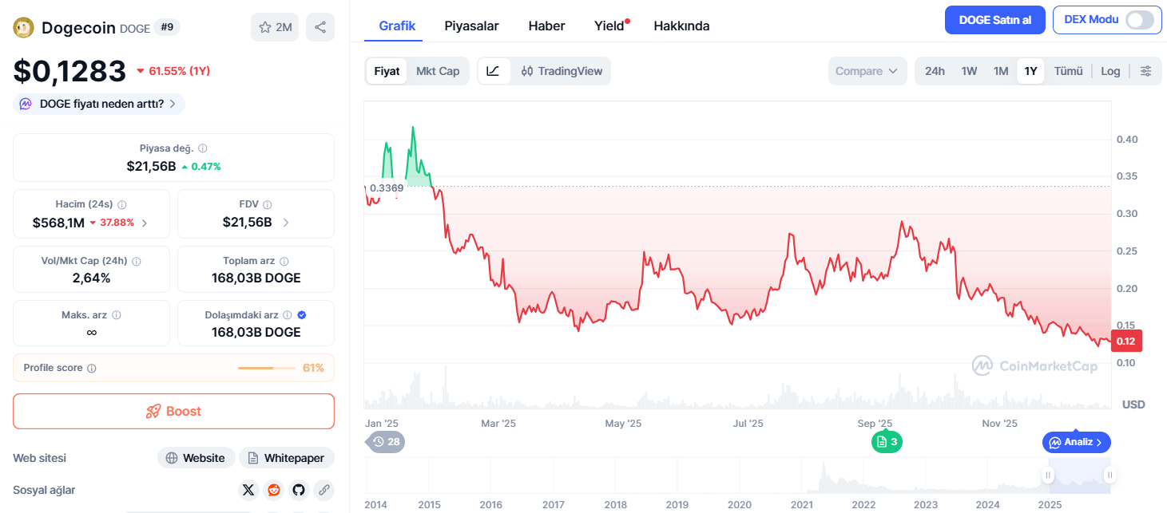Add Dogecoin to watchlist star button
1167x513 pixels.
(275, 27)
